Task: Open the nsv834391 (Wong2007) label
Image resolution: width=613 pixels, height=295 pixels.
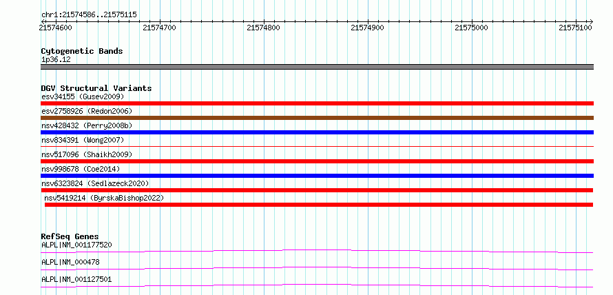Action: click(83, 140)
